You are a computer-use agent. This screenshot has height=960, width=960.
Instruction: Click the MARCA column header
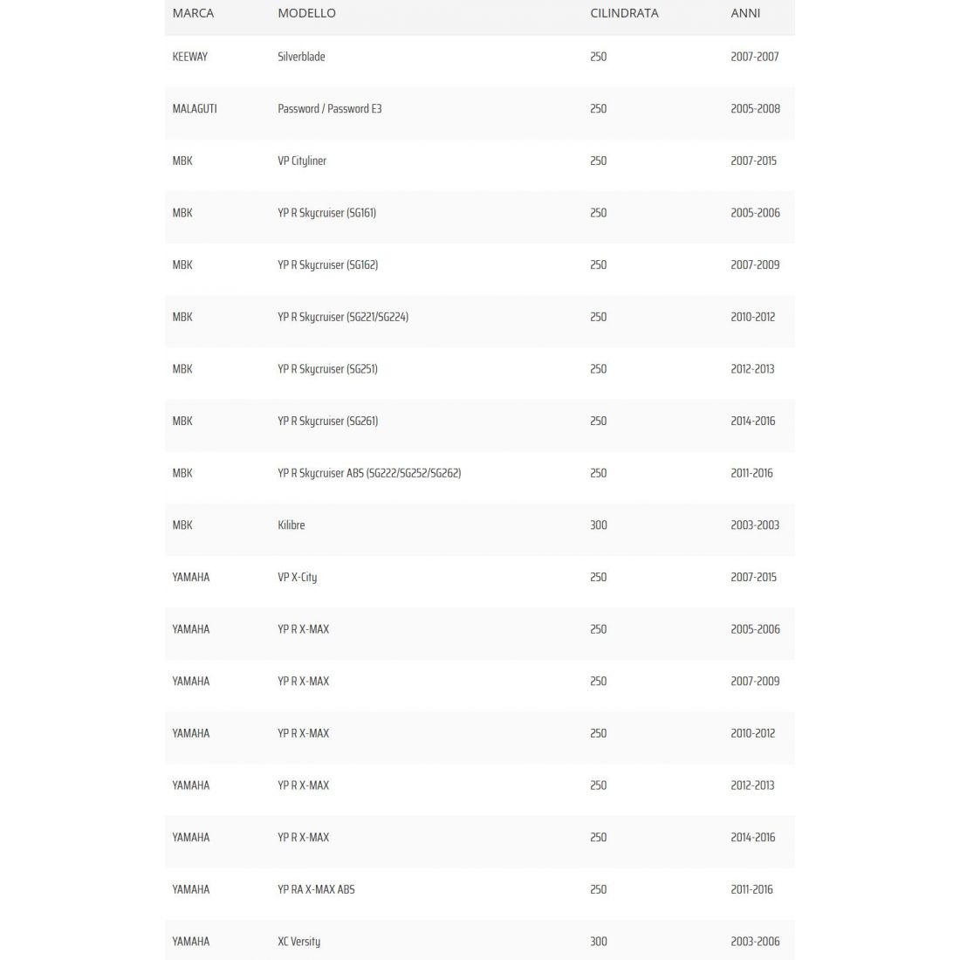pyautogui.click(x=193, y=13)
